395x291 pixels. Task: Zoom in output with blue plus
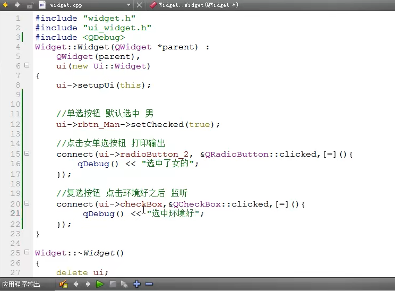click(137, 284)
